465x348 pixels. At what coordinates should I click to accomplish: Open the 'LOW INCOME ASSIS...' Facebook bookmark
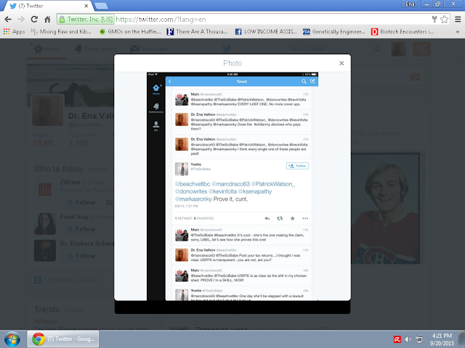[266, 32]
